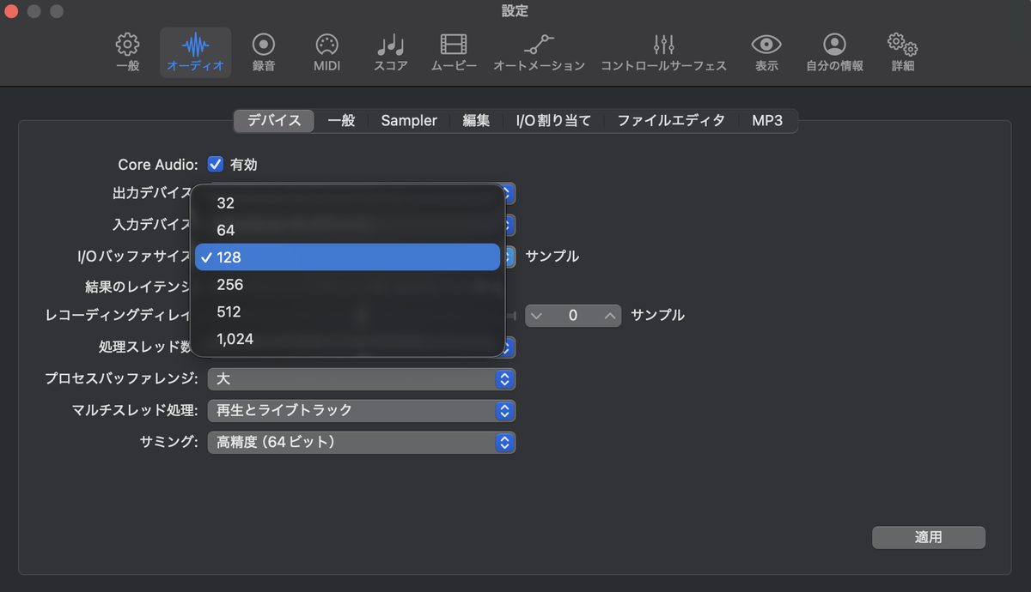Open the マルチスレッド処理 dropdown
This screenshot has height=592, width=1031.
pyautogui.click(x=362, y=410)
